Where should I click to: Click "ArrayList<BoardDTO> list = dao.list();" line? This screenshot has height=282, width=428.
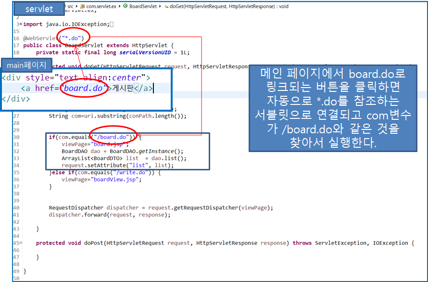click(124, 158)
